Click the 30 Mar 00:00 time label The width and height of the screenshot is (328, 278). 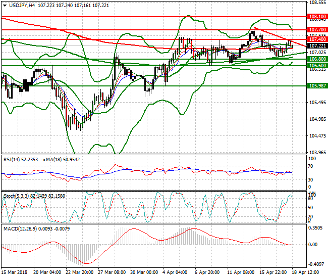click(x=144, y=272)
